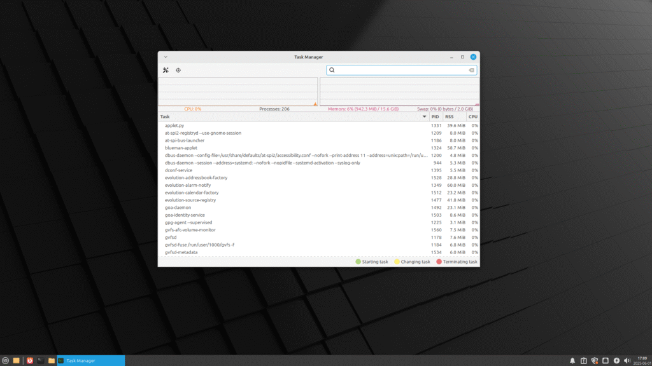Open notifications bell in system tray
Screen dimensions: 652x366
pyautogui.click(x=572, y=361)
